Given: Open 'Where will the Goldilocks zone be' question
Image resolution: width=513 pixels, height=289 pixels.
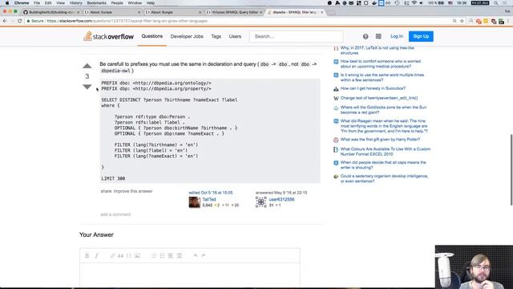Looking at the screenshot, I should pos(383,110).
